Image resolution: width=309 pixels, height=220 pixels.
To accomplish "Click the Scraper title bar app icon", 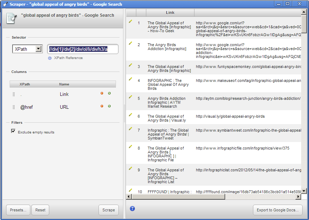I will pos(5,4).
